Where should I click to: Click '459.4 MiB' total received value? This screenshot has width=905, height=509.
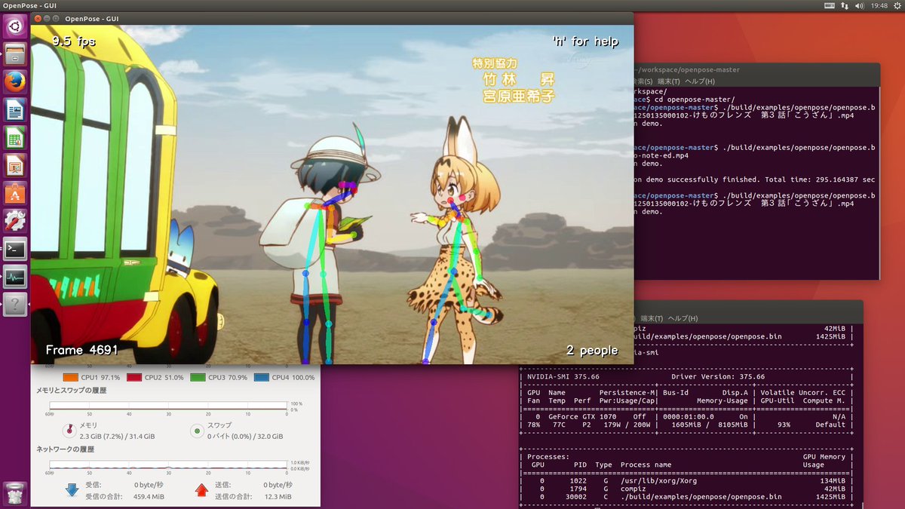tap(149, 497)
